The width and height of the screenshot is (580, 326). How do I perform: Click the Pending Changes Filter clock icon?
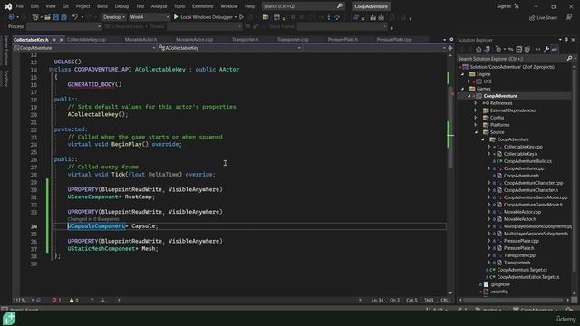pos(498,49)
